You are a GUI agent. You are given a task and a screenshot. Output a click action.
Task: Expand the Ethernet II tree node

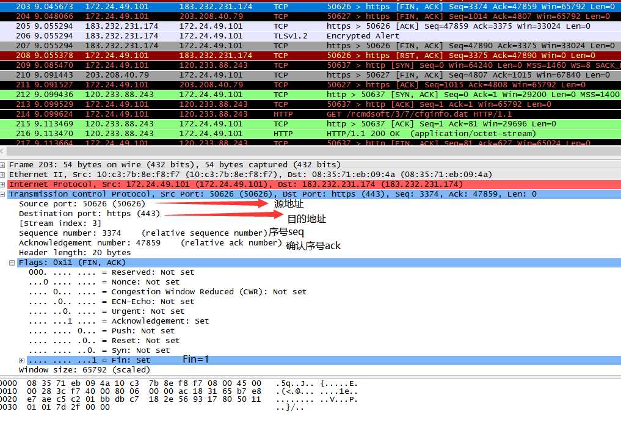[x=2, y=175]
